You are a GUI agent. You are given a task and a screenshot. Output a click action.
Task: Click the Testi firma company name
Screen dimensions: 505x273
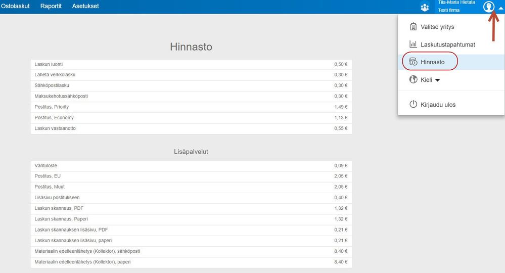coord(449,10)
